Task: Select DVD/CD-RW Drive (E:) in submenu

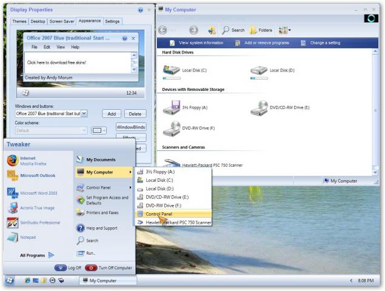Action: pyautogui.click(x=173, y=197)
